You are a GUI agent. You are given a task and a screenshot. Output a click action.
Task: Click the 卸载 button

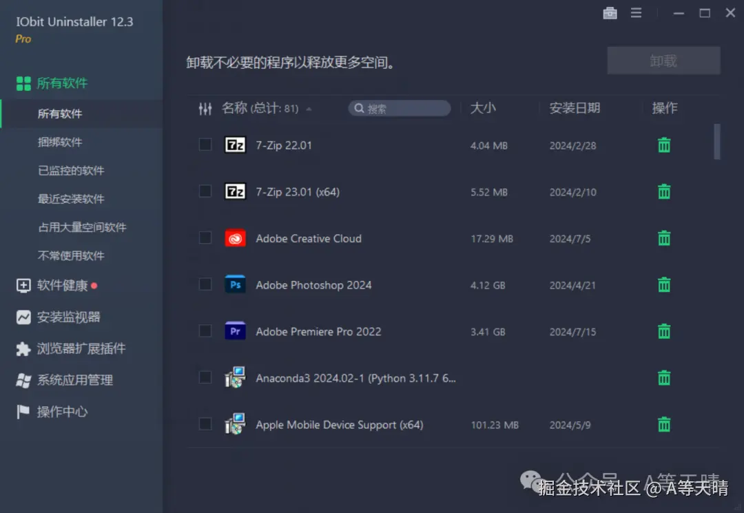tap(663, 61)
